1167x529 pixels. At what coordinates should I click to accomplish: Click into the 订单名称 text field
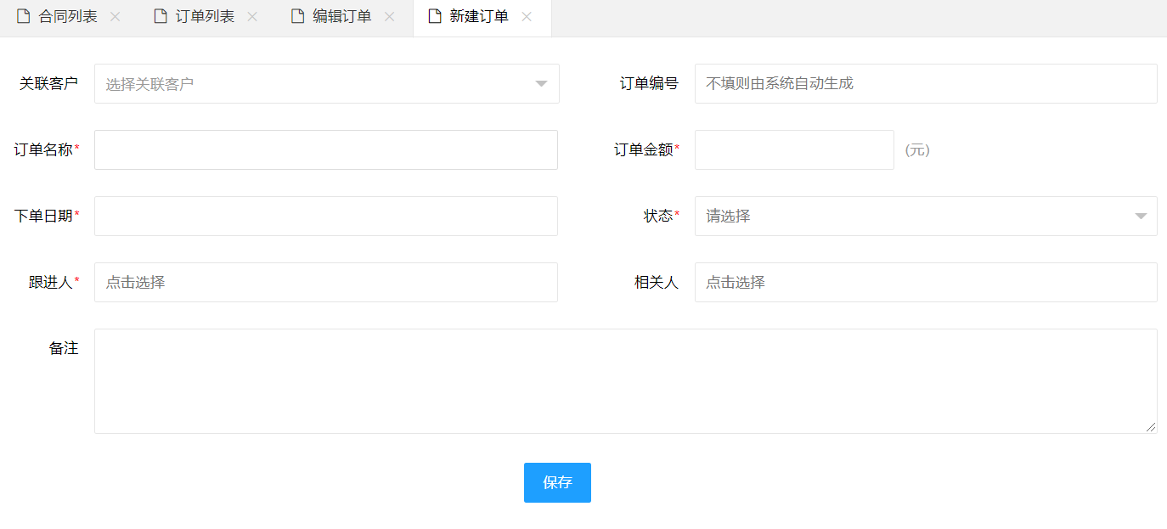(x=326, y=150)
